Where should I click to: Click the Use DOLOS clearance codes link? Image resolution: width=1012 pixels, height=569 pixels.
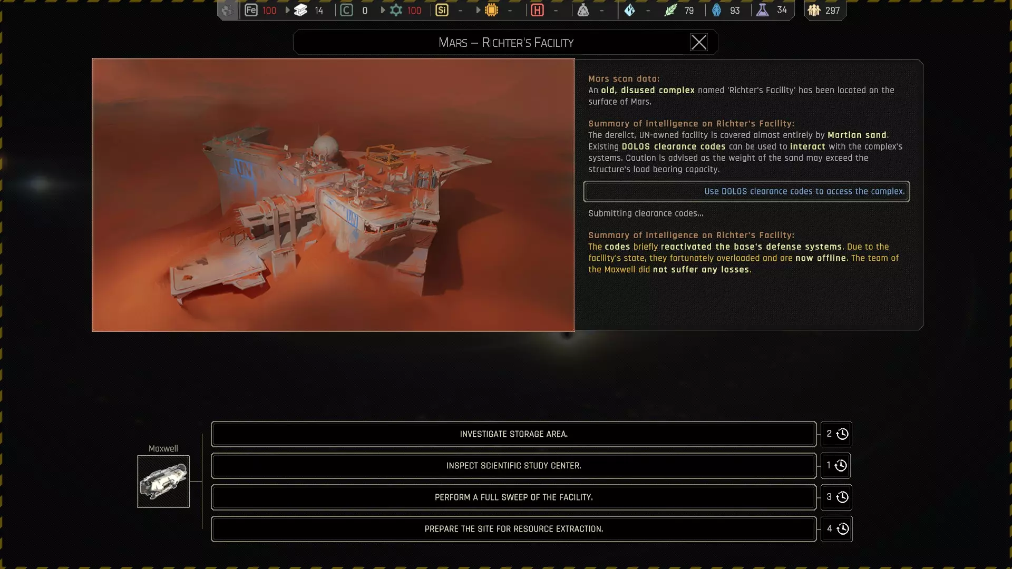(x=804, y=191)
